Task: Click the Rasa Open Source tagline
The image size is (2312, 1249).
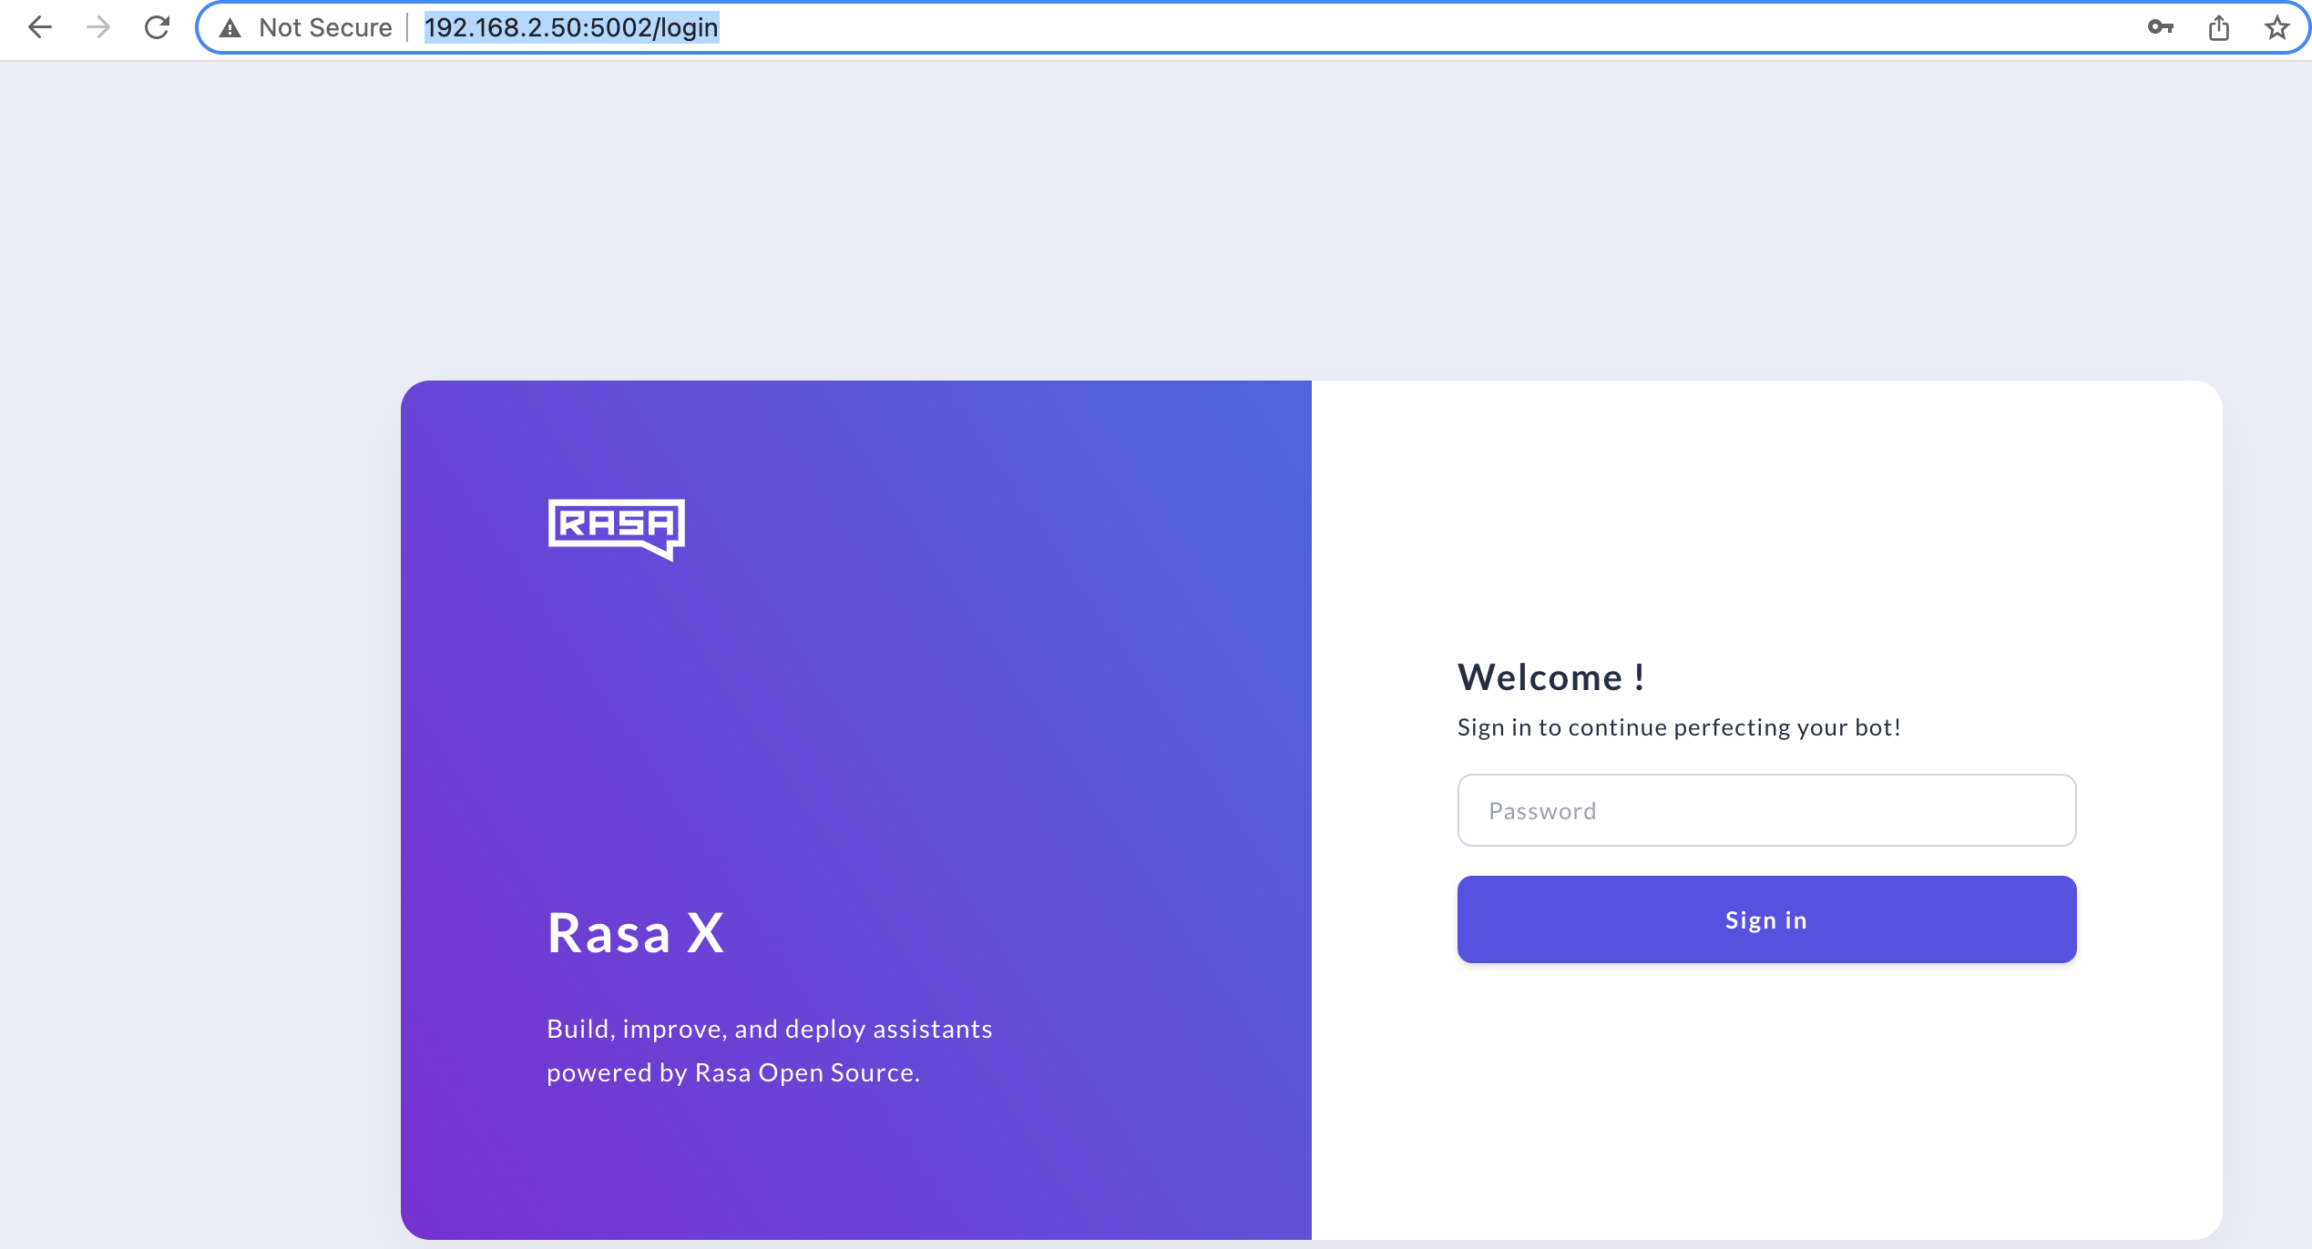Action: point(770,1050)
